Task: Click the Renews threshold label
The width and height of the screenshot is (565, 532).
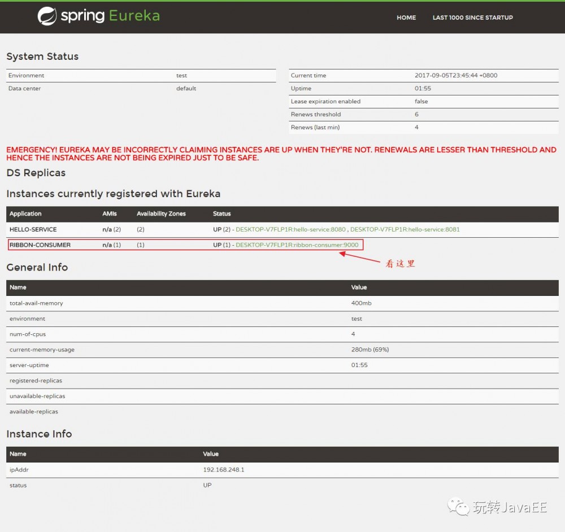Action: [316, 114]
